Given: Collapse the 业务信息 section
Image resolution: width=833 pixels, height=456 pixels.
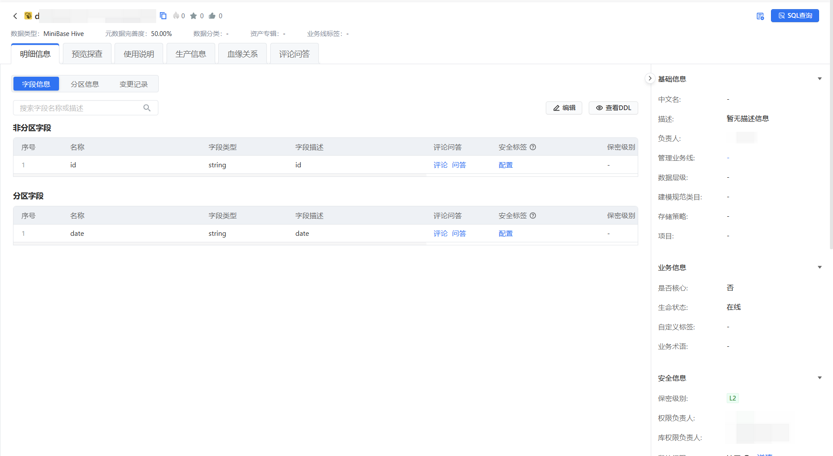Looking at the screenshot, I should click(820, 267).
